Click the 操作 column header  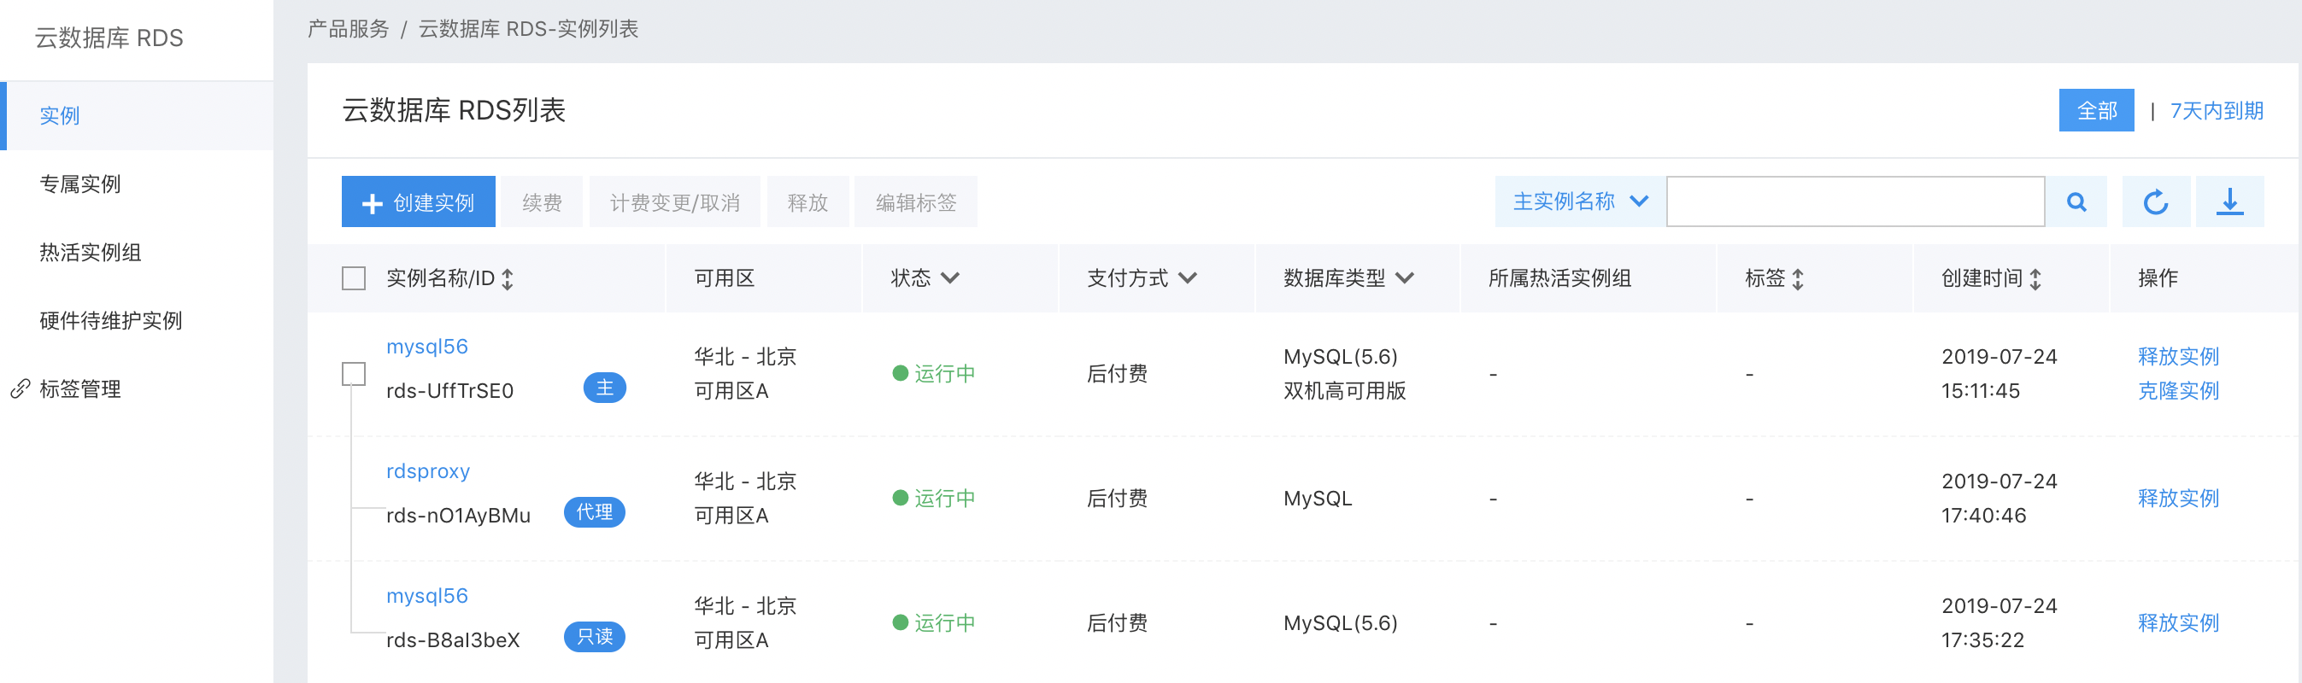click(x=2158, y=278)
